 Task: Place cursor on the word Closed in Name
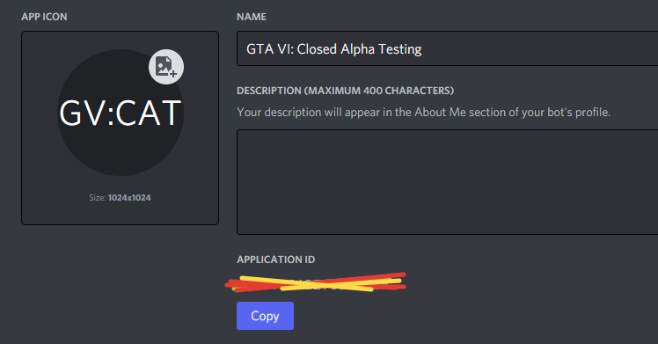point(317,49)
